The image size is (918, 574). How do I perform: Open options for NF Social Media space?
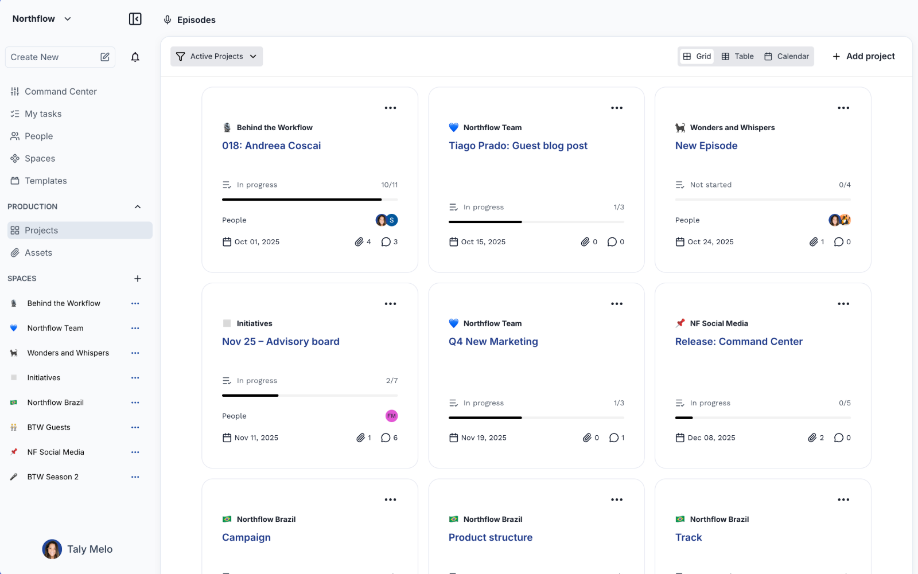(x=135, y=452)
